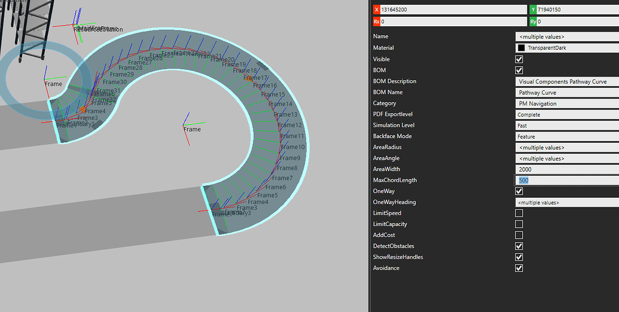Click the red Rx rotation label
Screen dimensions: 619x312
376,22
